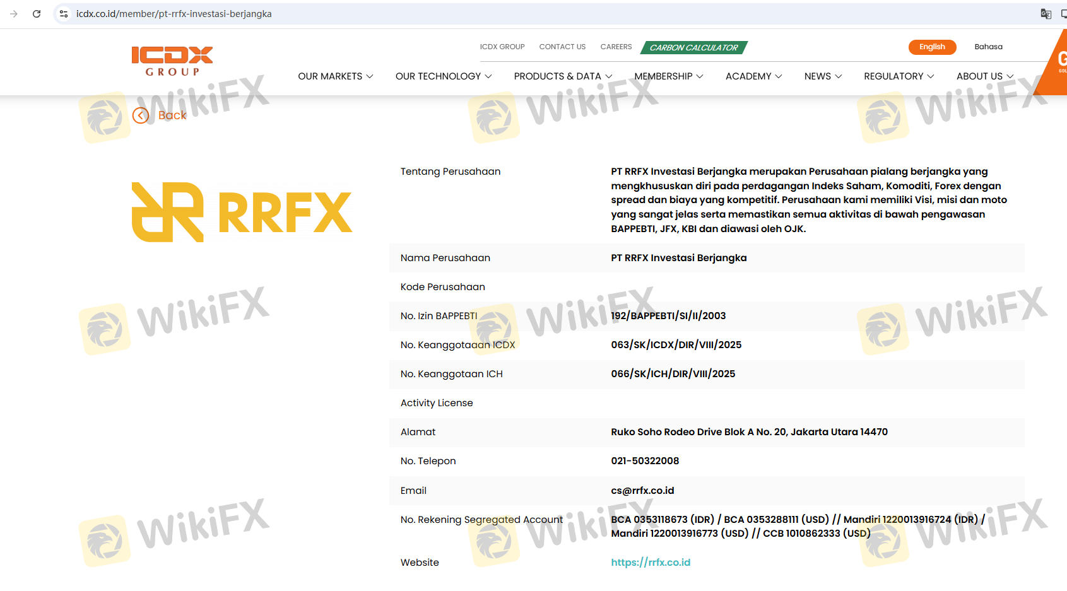The height and width of the screenshot is (591, 1067).
Task: Open the Carbon Calculator button
Action: coord(694,47)
